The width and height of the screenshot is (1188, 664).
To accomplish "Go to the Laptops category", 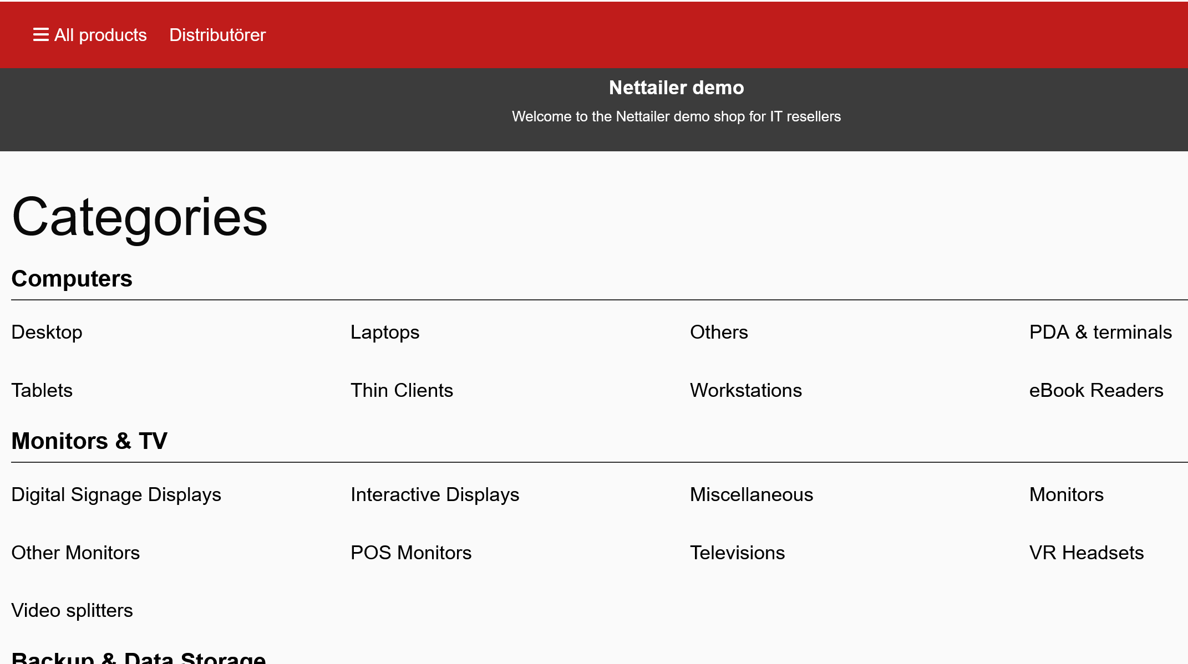I will click(385, 332).
